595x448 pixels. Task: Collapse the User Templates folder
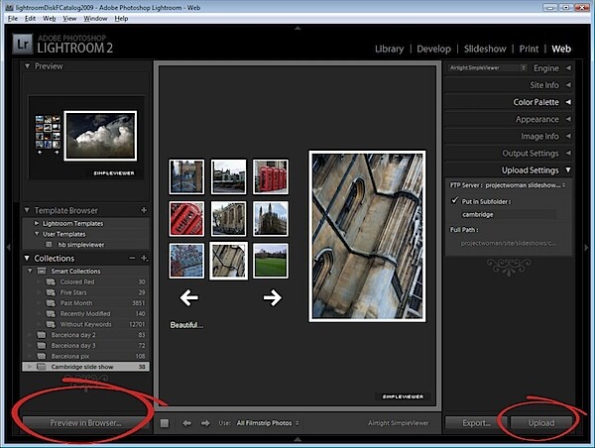click(x=37, y=234)
